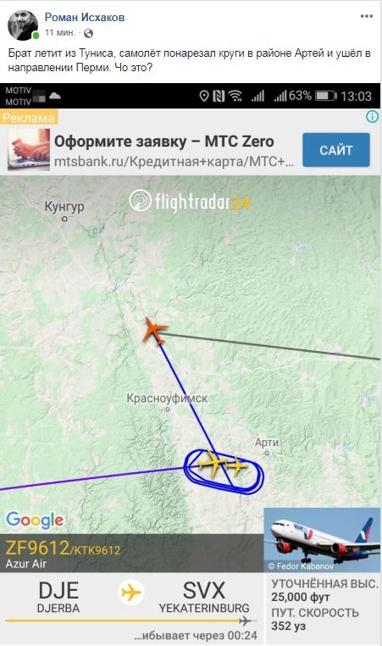Screen dimensions: 382x646
Task: Click the Google logo on map
Action: pos(35,520)
